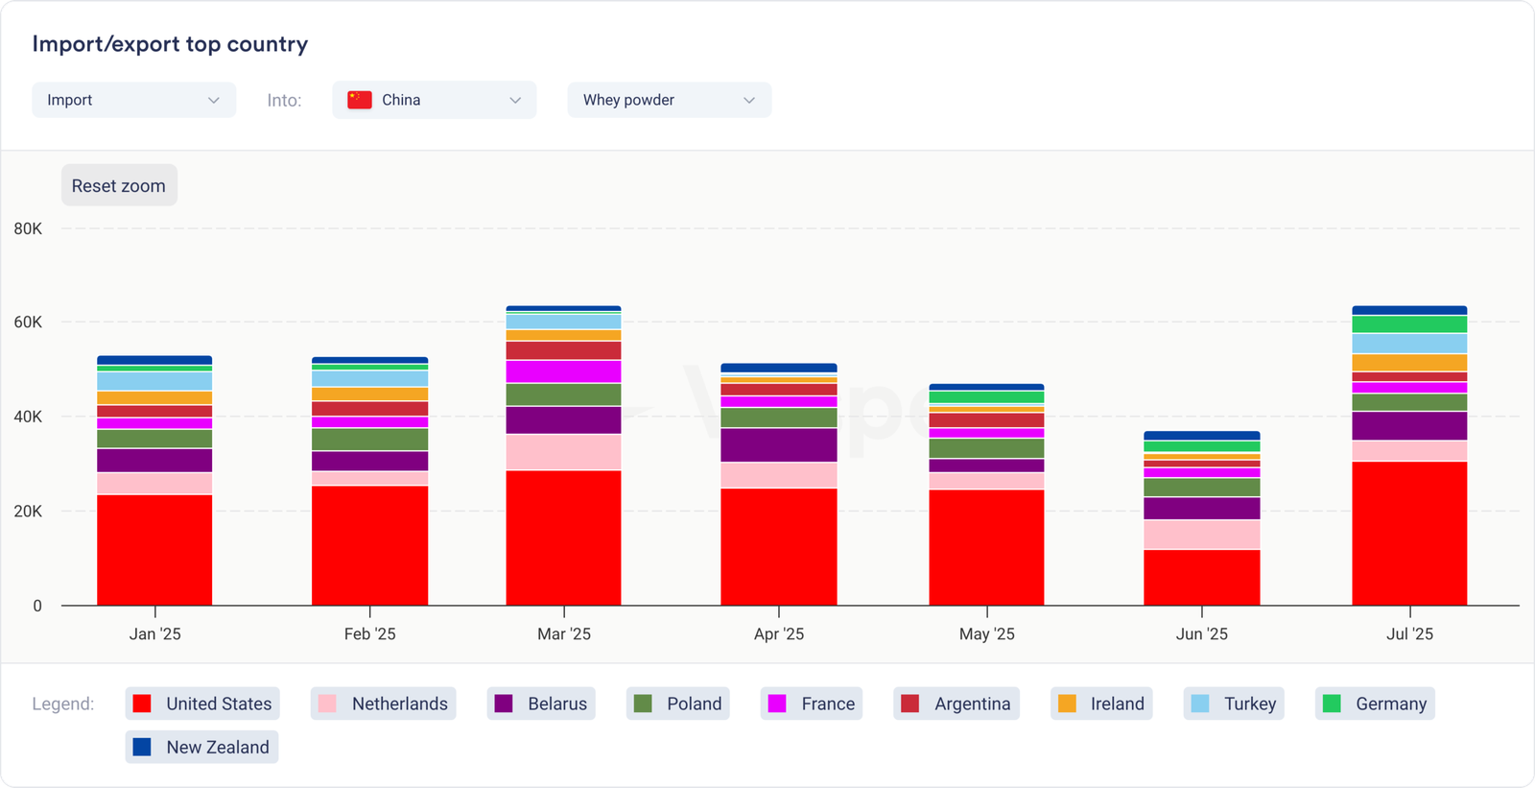Screen dimensions: 1535x788
Task: Click the Turkey light blue legend square
Action: (1200, 704)
